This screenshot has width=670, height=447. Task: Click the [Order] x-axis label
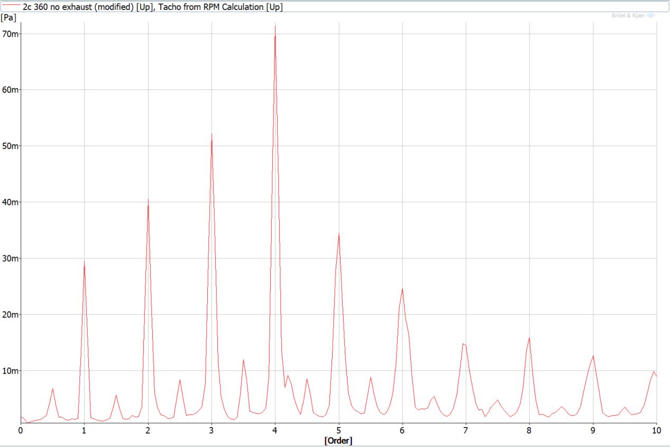click(x=338, y=441)
